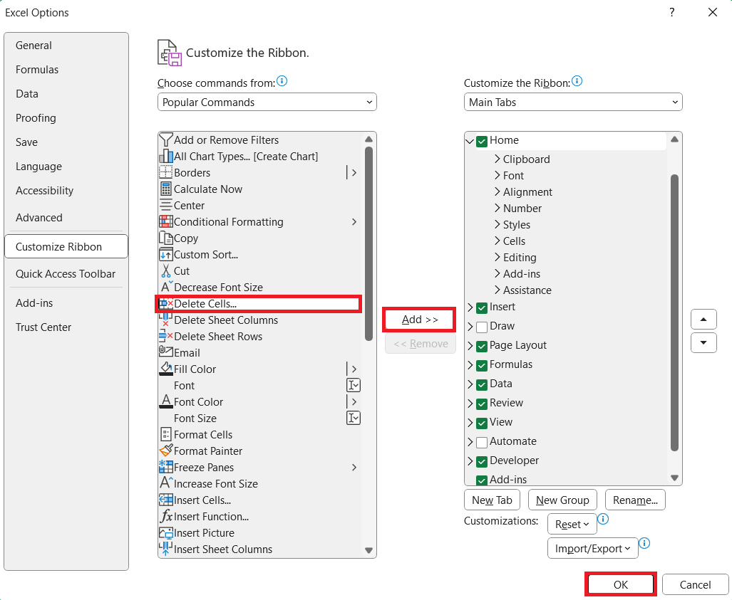Viewport: 732px width, 600px height.
Task: Click the Add >> button
Action: (x=420, y=320)
